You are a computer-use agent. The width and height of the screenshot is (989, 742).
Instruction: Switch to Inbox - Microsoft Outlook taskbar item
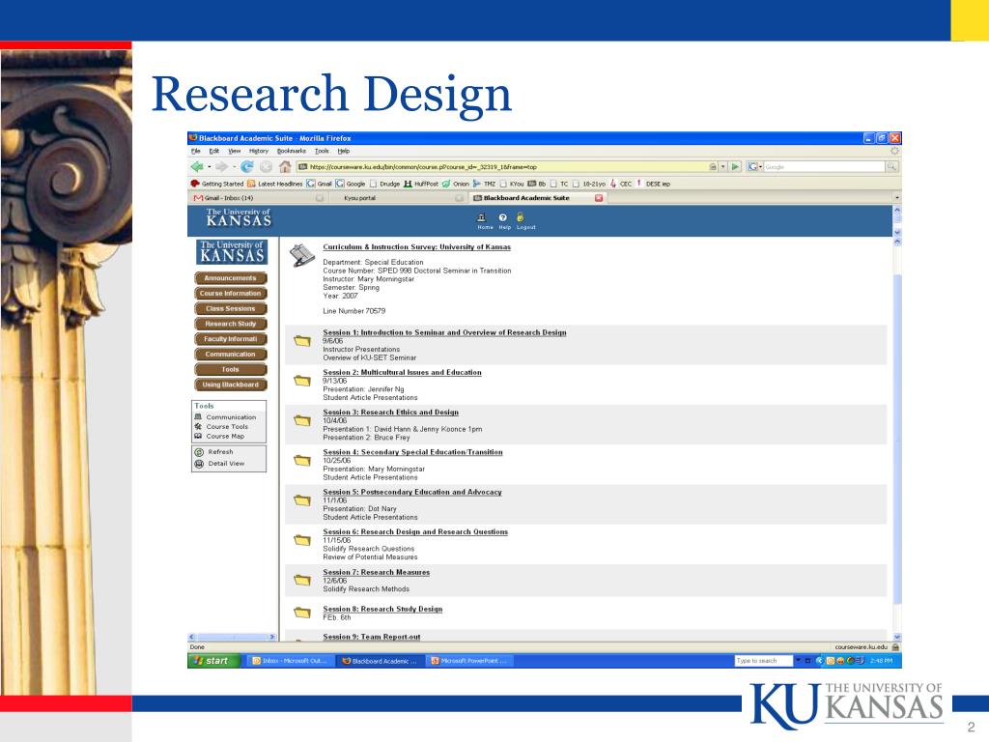[x=290, y=661]
